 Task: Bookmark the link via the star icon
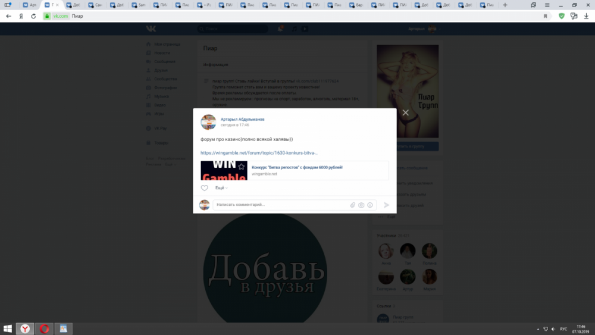pyautogui.click(x=242, y=167)
